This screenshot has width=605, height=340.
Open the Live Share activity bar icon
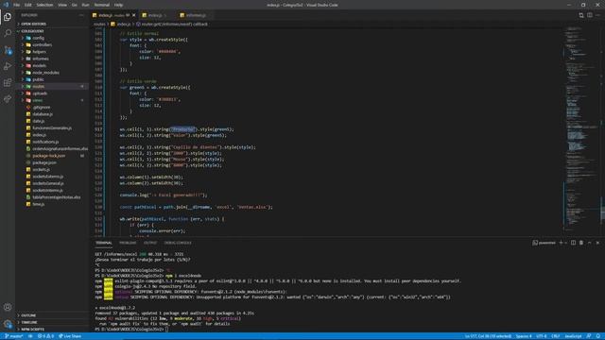(x=8, y=99)
